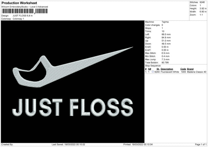Select Width value '6.80 in'
This screenshot has height=147, width=208.
(x=203, y=12)
